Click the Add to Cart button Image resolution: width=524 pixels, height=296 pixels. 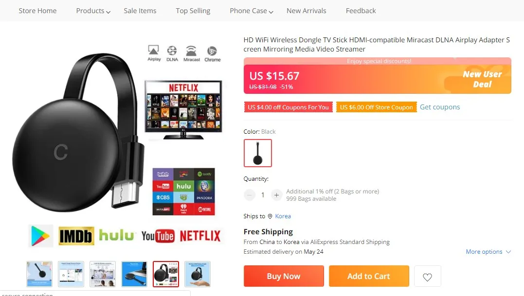[x=369, y=276]
